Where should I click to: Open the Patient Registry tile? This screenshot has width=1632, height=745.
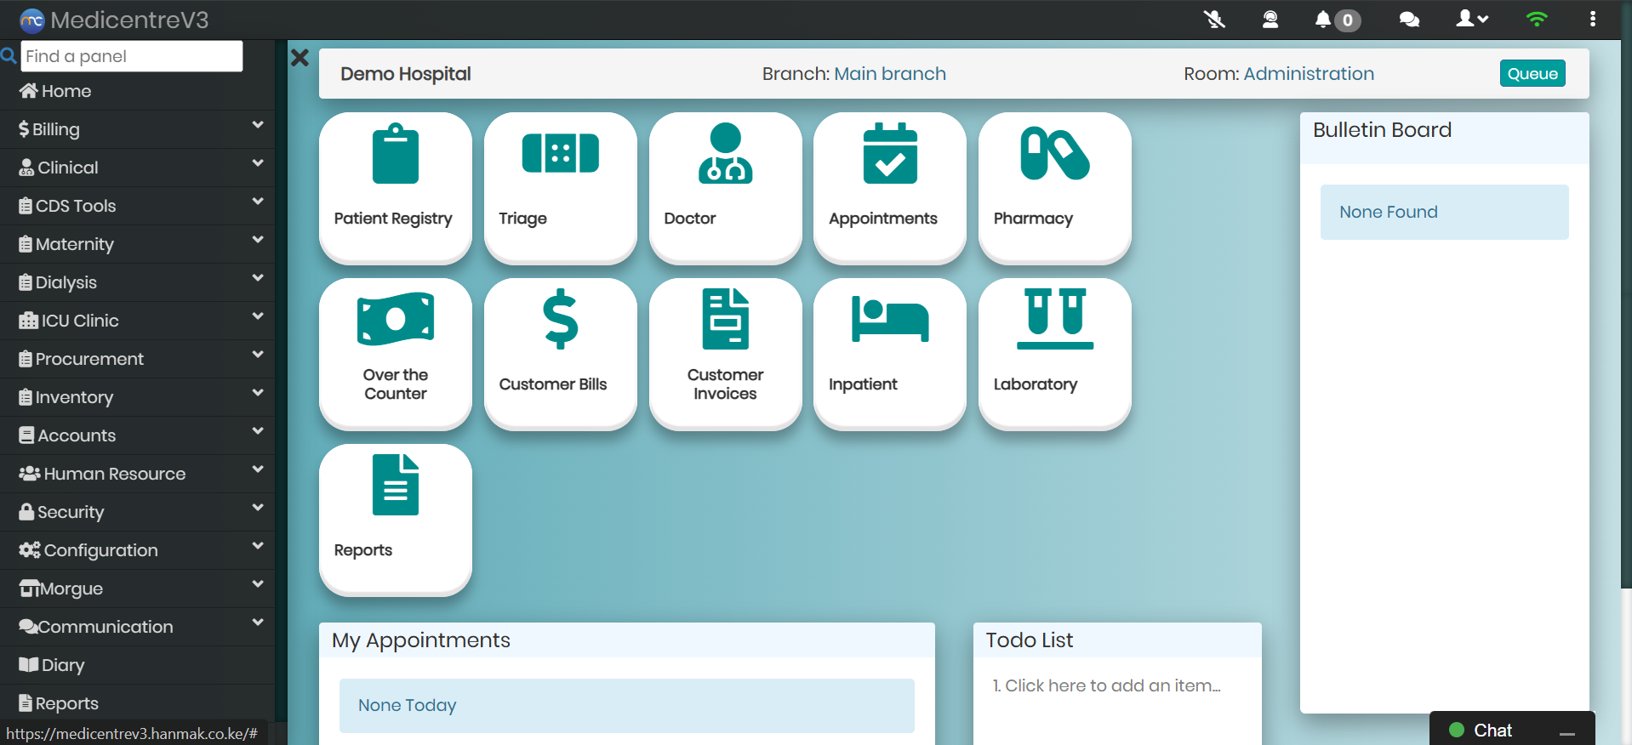click(x=395, y=187)
